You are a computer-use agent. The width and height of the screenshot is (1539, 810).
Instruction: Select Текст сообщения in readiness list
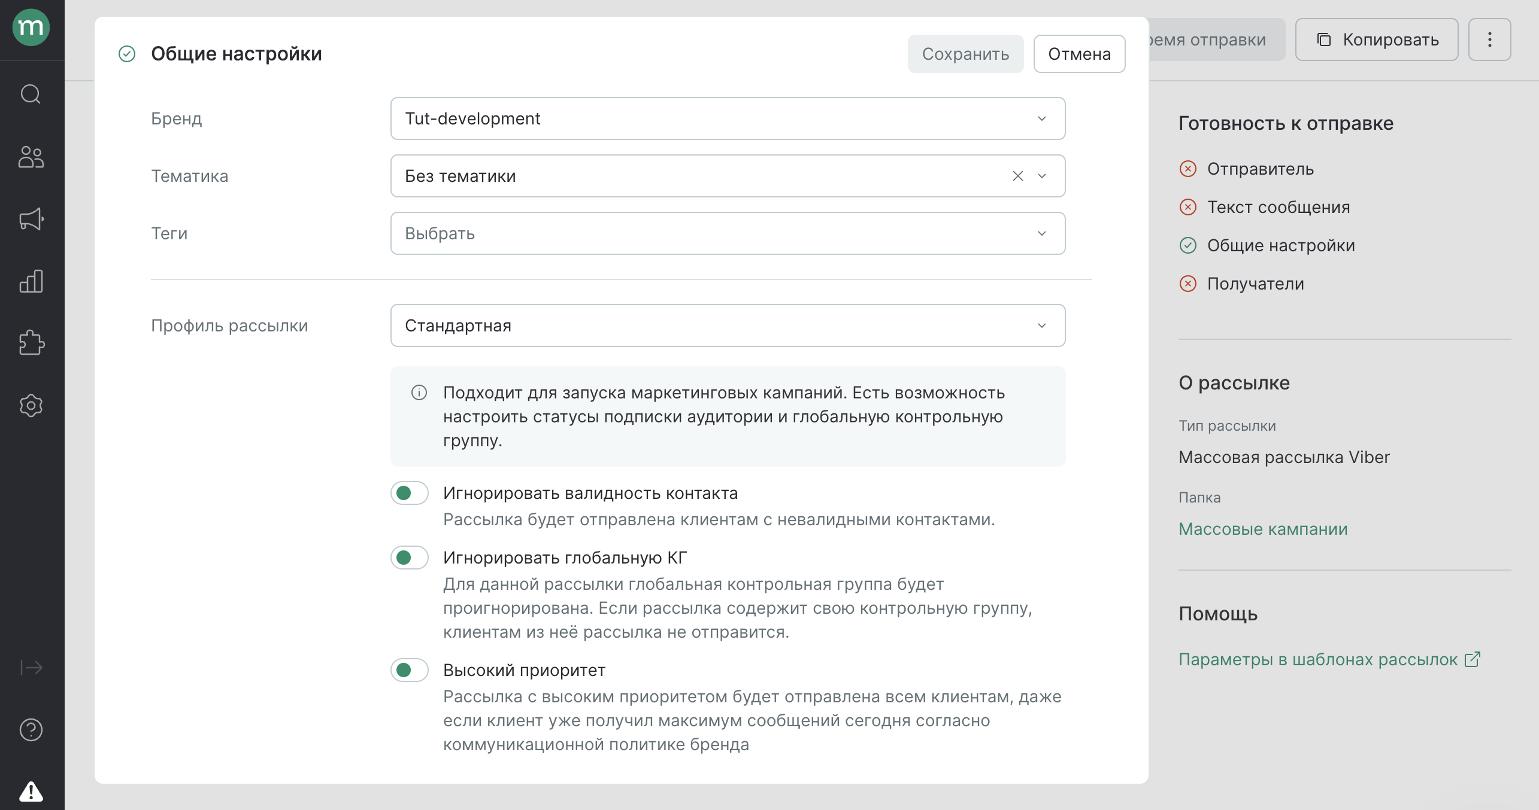1279,207
